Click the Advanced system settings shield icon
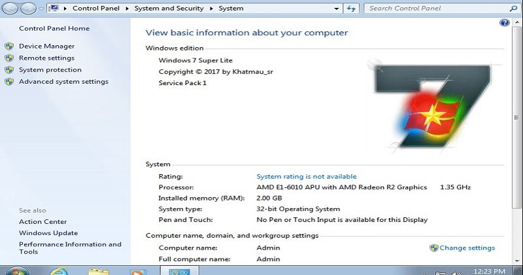Image resolution: width=523 pixels, height=275 pixels. (9, 82)
